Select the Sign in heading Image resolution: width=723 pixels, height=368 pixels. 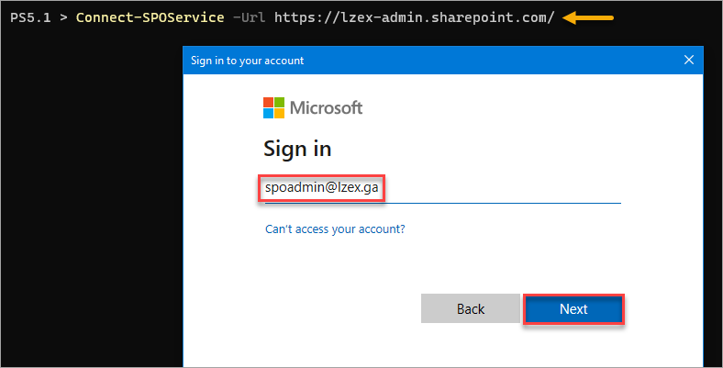[x=297, y=149]
